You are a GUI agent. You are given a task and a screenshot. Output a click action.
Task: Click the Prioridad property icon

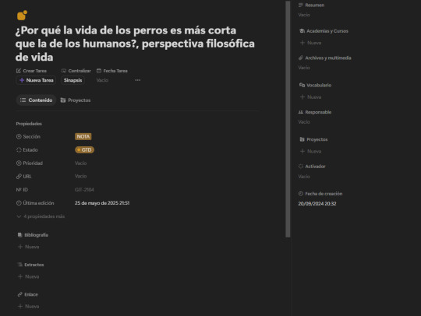tap(19, 163)
